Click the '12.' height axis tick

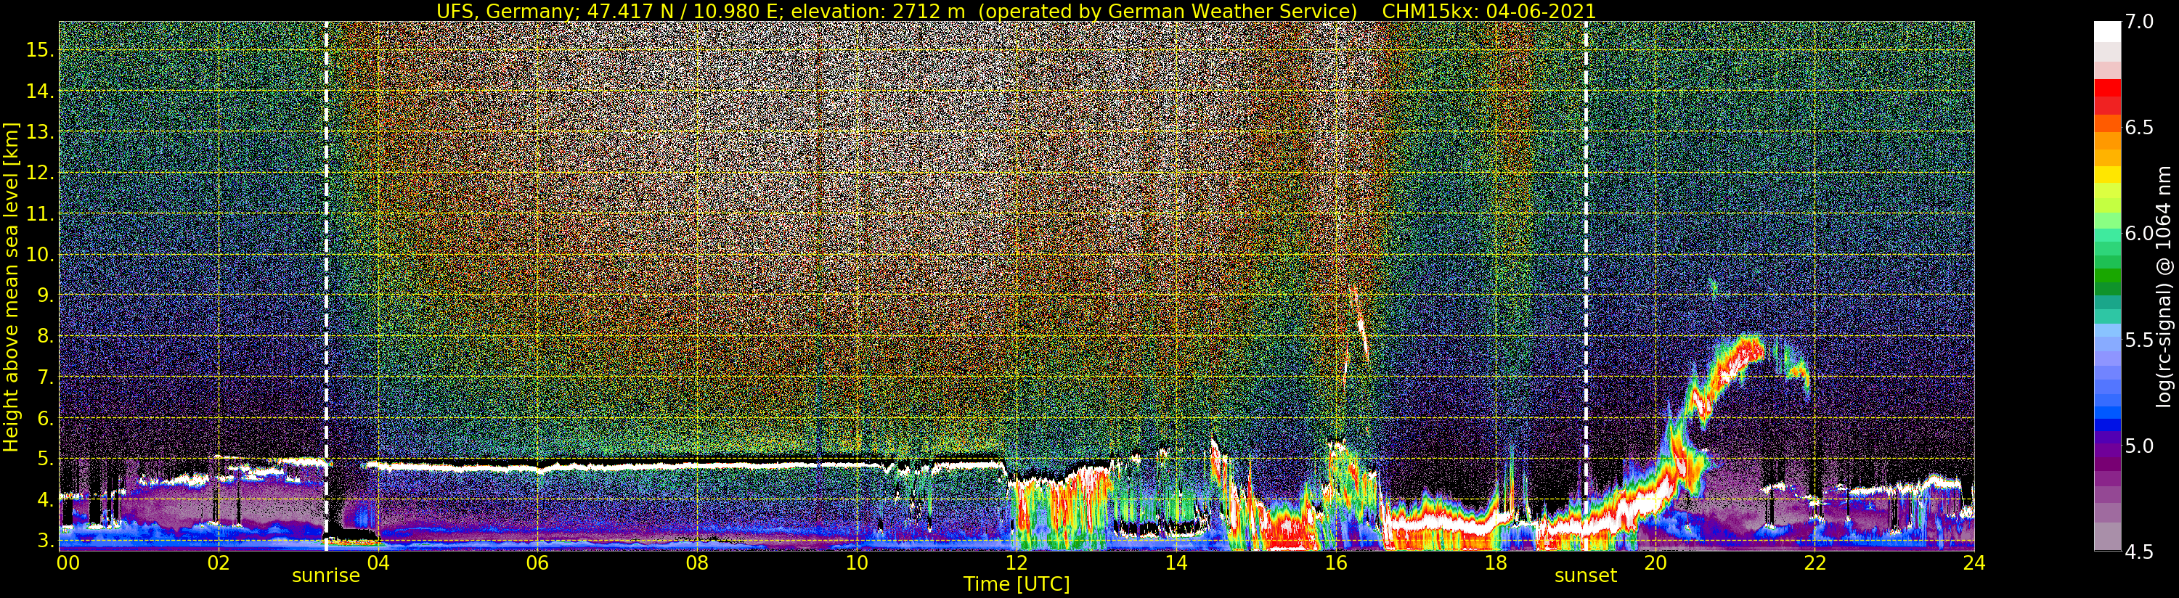40,173
